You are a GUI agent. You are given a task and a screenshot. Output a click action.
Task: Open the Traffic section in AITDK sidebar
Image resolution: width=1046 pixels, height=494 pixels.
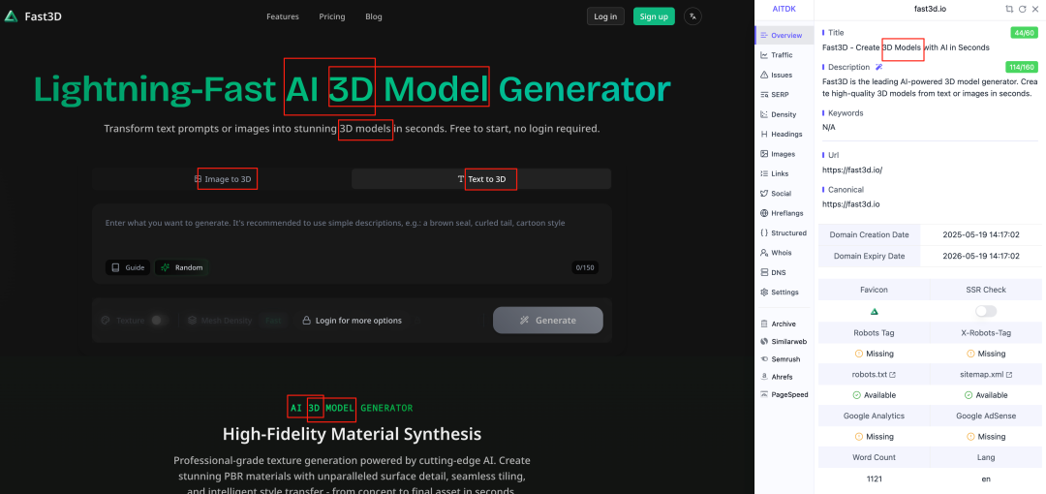pyautogui.click(x=784, y=55)
